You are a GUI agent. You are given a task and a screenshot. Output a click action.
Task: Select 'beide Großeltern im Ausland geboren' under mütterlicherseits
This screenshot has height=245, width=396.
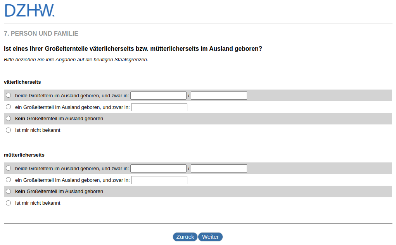pos(8,168)
